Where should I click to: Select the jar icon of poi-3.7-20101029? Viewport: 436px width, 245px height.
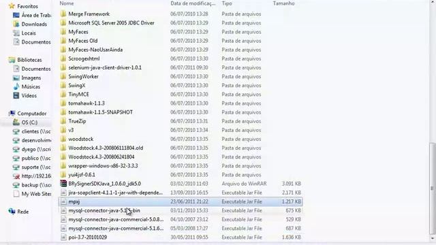63,238
